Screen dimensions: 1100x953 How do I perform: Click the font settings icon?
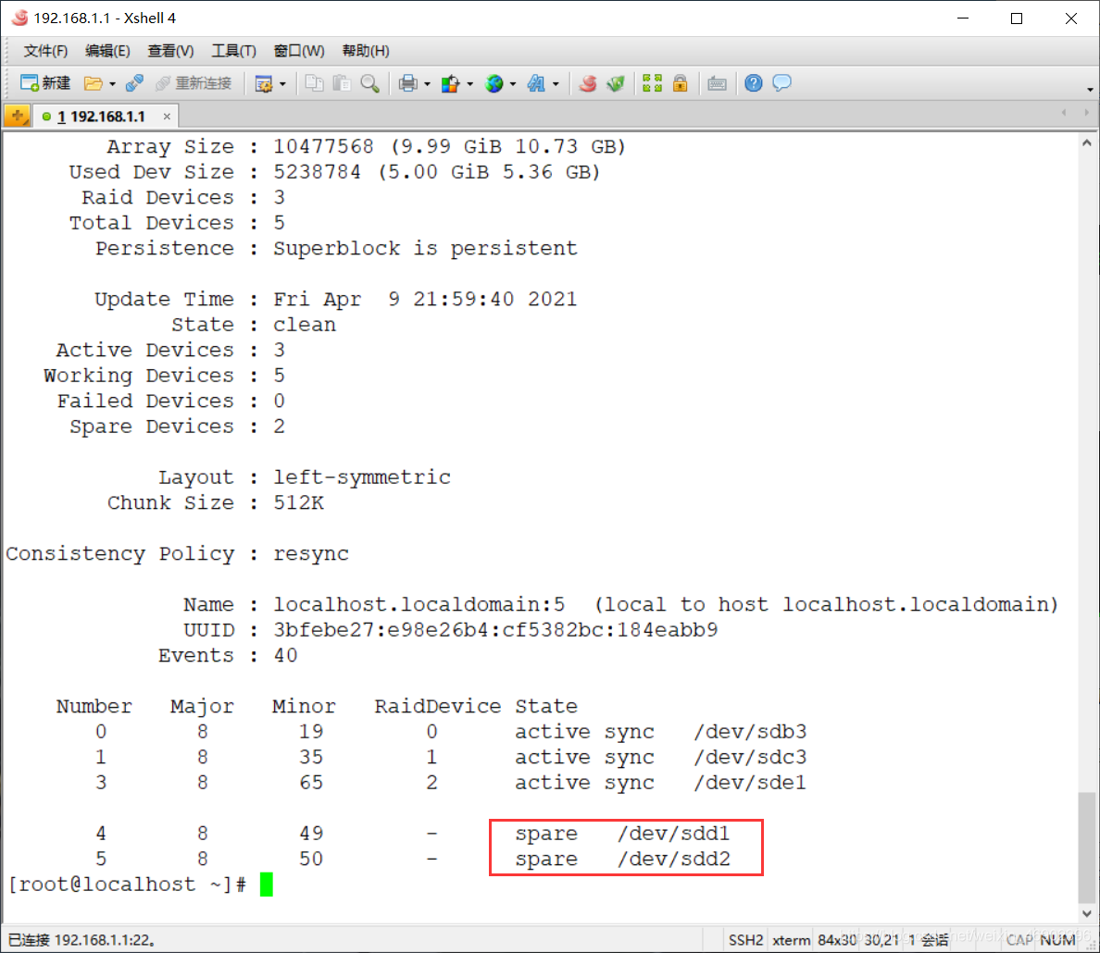pyautogui.click(x=536, y=84)
